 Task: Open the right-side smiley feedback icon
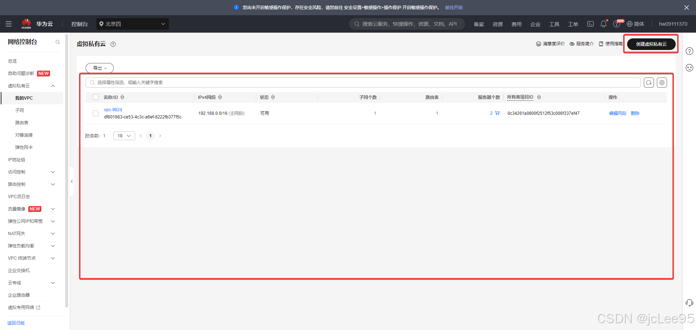[689, 68]
